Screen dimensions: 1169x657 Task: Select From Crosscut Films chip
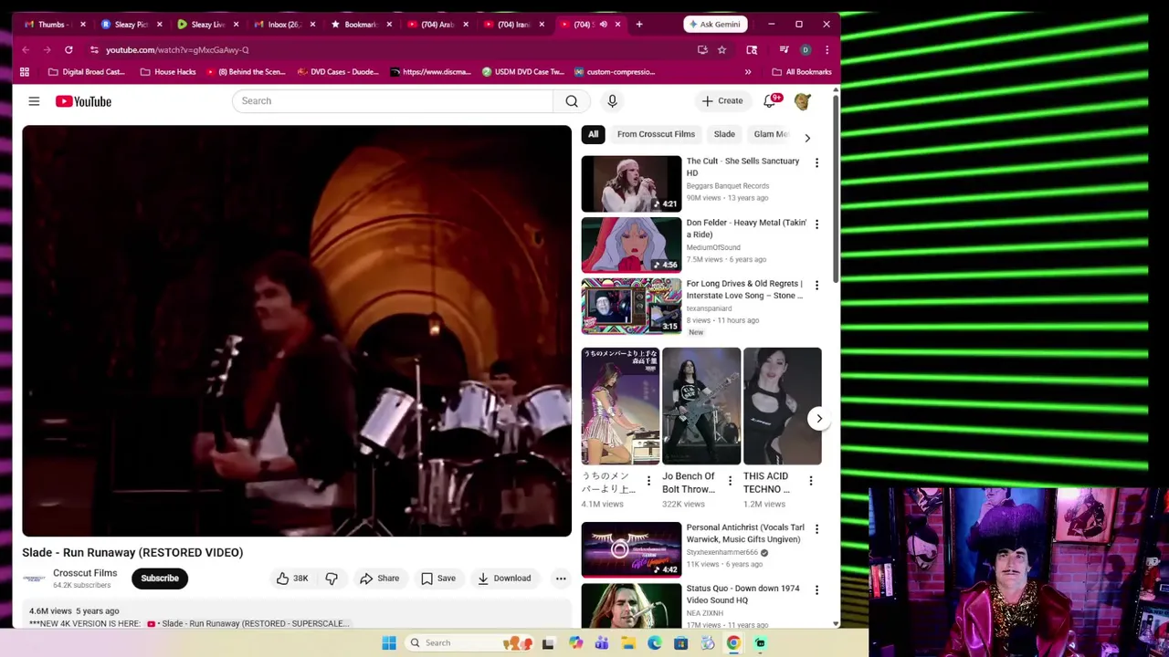(656, 134)
